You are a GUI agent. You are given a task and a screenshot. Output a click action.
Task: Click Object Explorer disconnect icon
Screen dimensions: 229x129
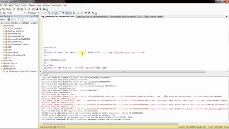point(12,19)
